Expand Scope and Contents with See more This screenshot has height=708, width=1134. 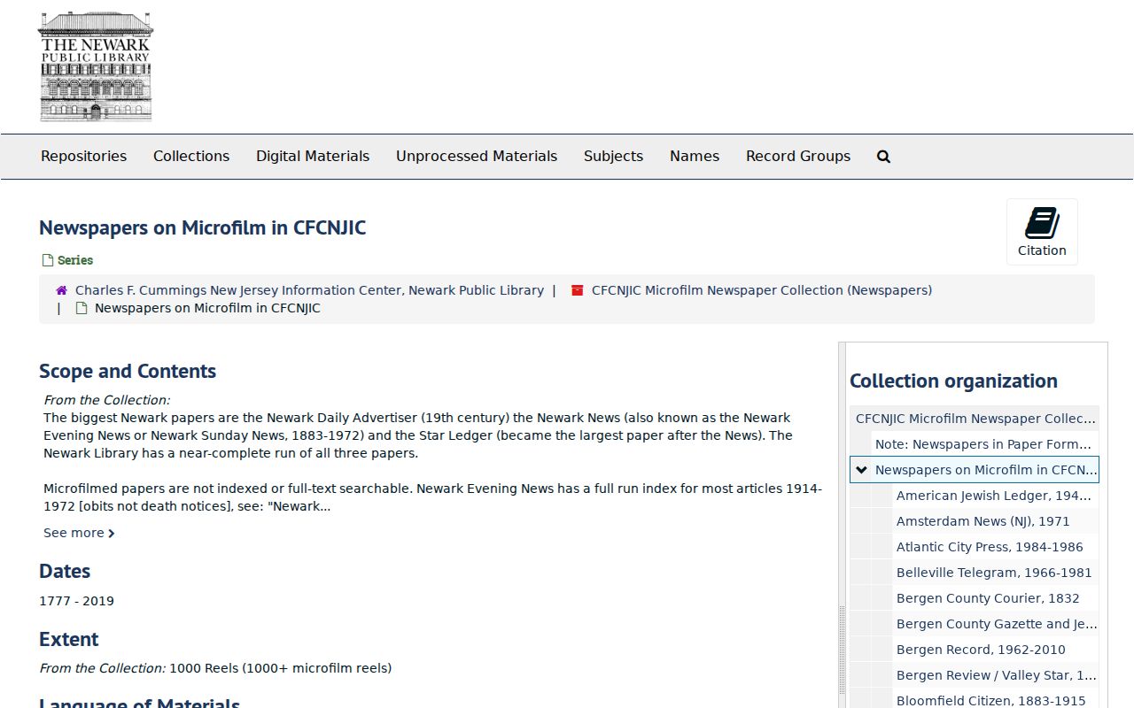79,533
